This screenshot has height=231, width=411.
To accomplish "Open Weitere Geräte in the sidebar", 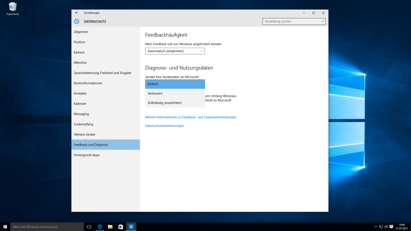I will point(106,134).
